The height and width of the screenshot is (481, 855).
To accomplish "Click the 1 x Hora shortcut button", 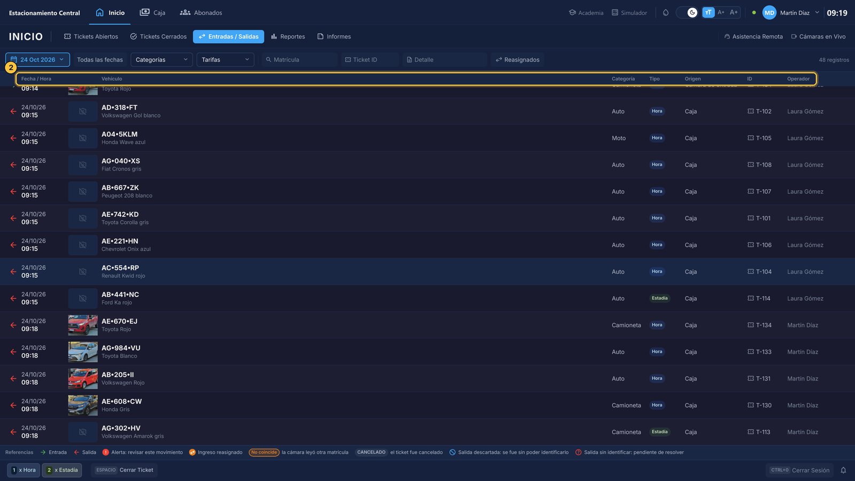I will point(24,470).
